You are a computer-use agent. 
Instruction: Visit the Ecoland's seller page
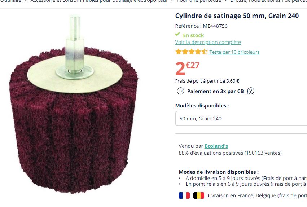[216, 146]
